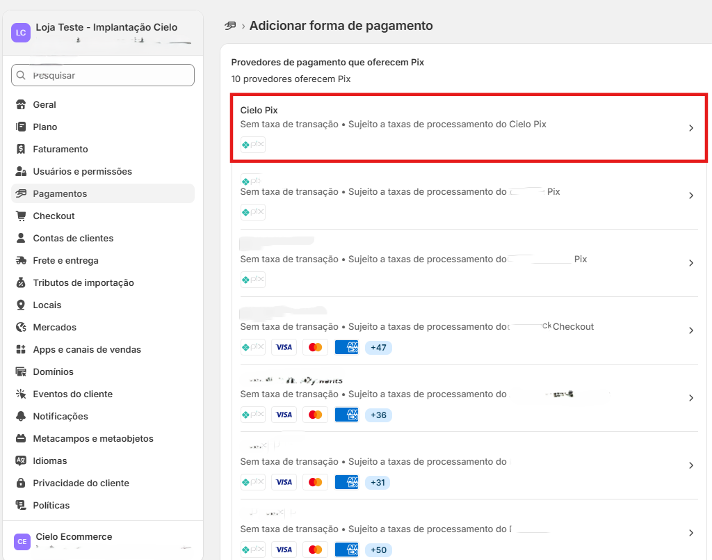
Task: Click the search magnifier icon
Action: tap(21, 75)
